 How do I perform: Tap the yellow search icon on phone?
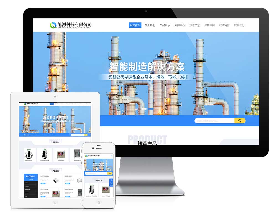[x=110, y=173]
